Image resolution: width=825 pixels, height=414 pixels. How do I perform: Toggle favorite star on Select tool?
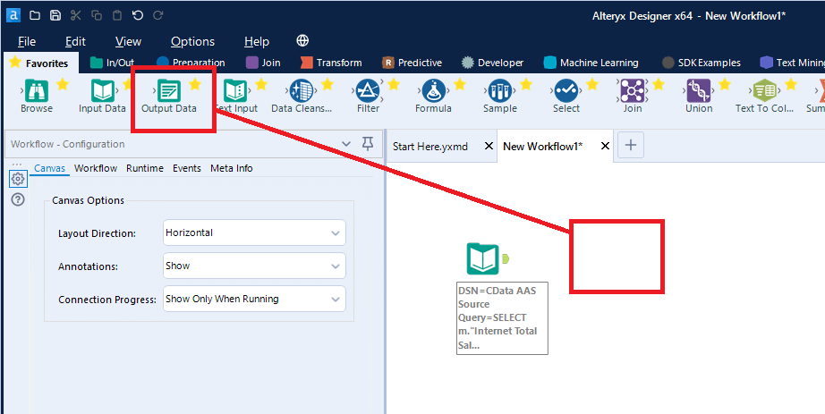pos(592,84)
